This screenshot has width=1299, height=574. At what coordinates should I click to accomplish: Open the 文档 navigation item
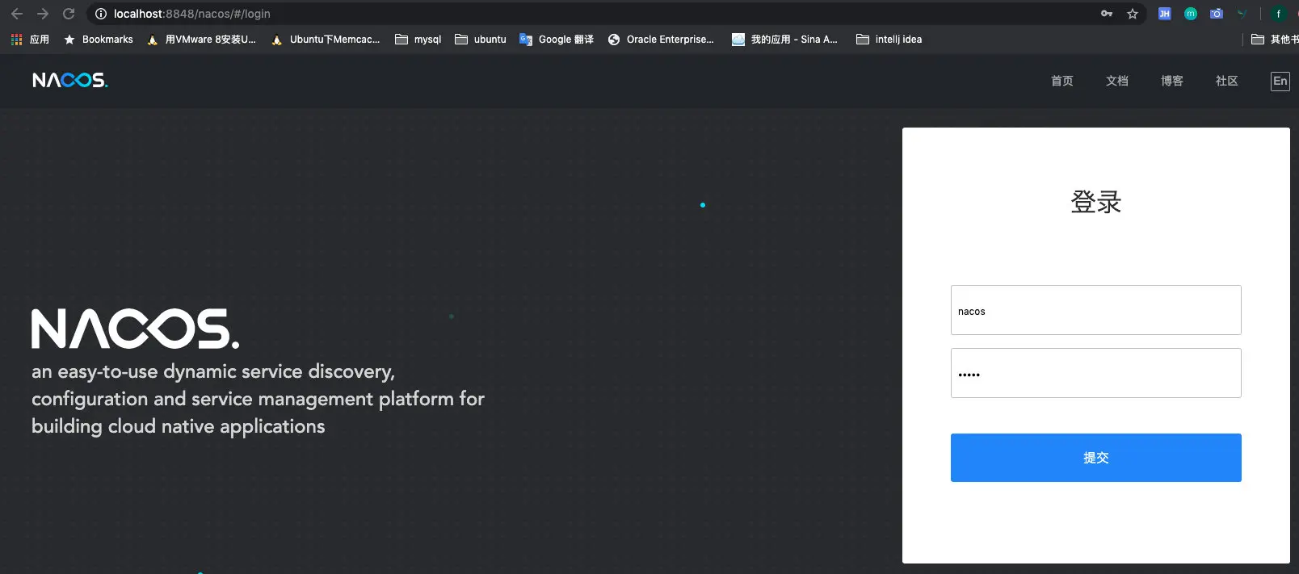click(1116, 81)
